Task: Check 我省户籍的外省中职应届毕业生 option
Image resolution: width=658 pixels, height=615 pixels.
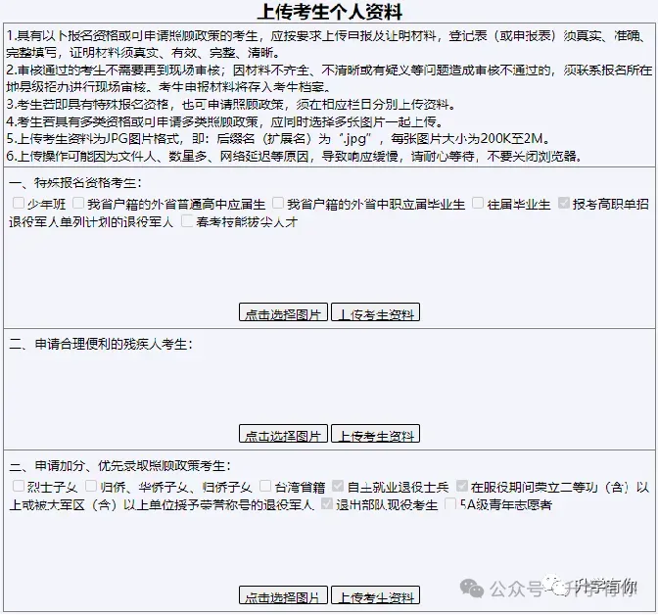Action: pos(278,203)
